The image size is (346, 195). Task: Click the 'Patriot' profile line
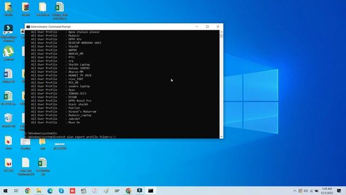point(55,108)
